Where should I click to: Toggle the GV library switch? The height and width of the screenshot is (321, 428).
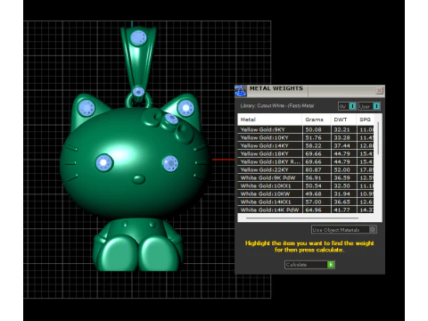[347, 106]
